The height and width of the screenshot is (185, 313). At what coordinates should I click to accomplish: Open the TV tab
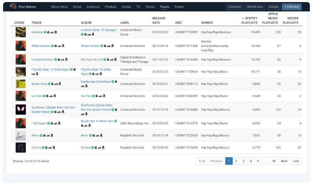[138, 7]
